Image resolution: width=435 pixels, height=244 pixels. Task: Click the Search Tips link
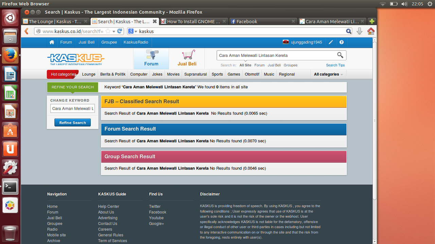[x=335, y=65]
